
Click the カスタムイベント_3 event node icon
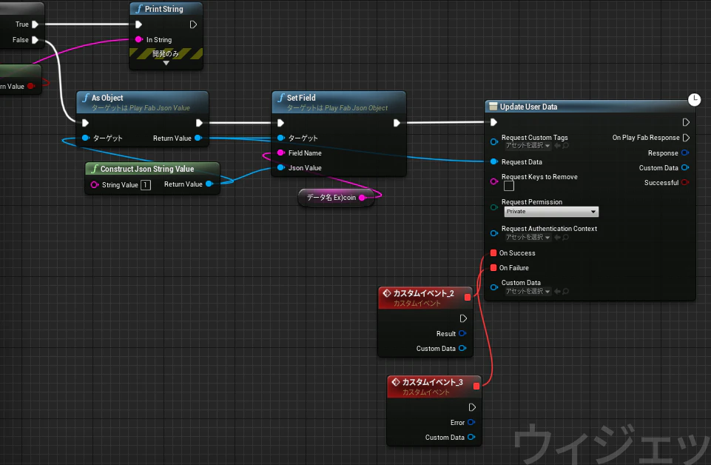[x=396, y=382]
